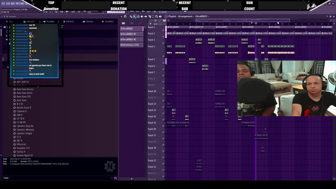The width and height of the screenshot is (336, 189).
Task: Select the Zoom tool in playlist toolbar
Action: pos(157,17)
